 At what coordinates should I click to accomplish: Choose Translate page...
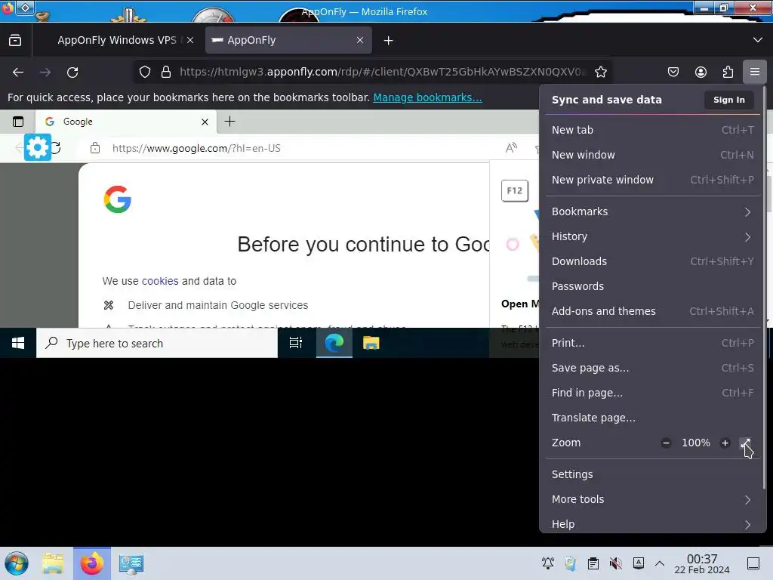coord(653,418)
